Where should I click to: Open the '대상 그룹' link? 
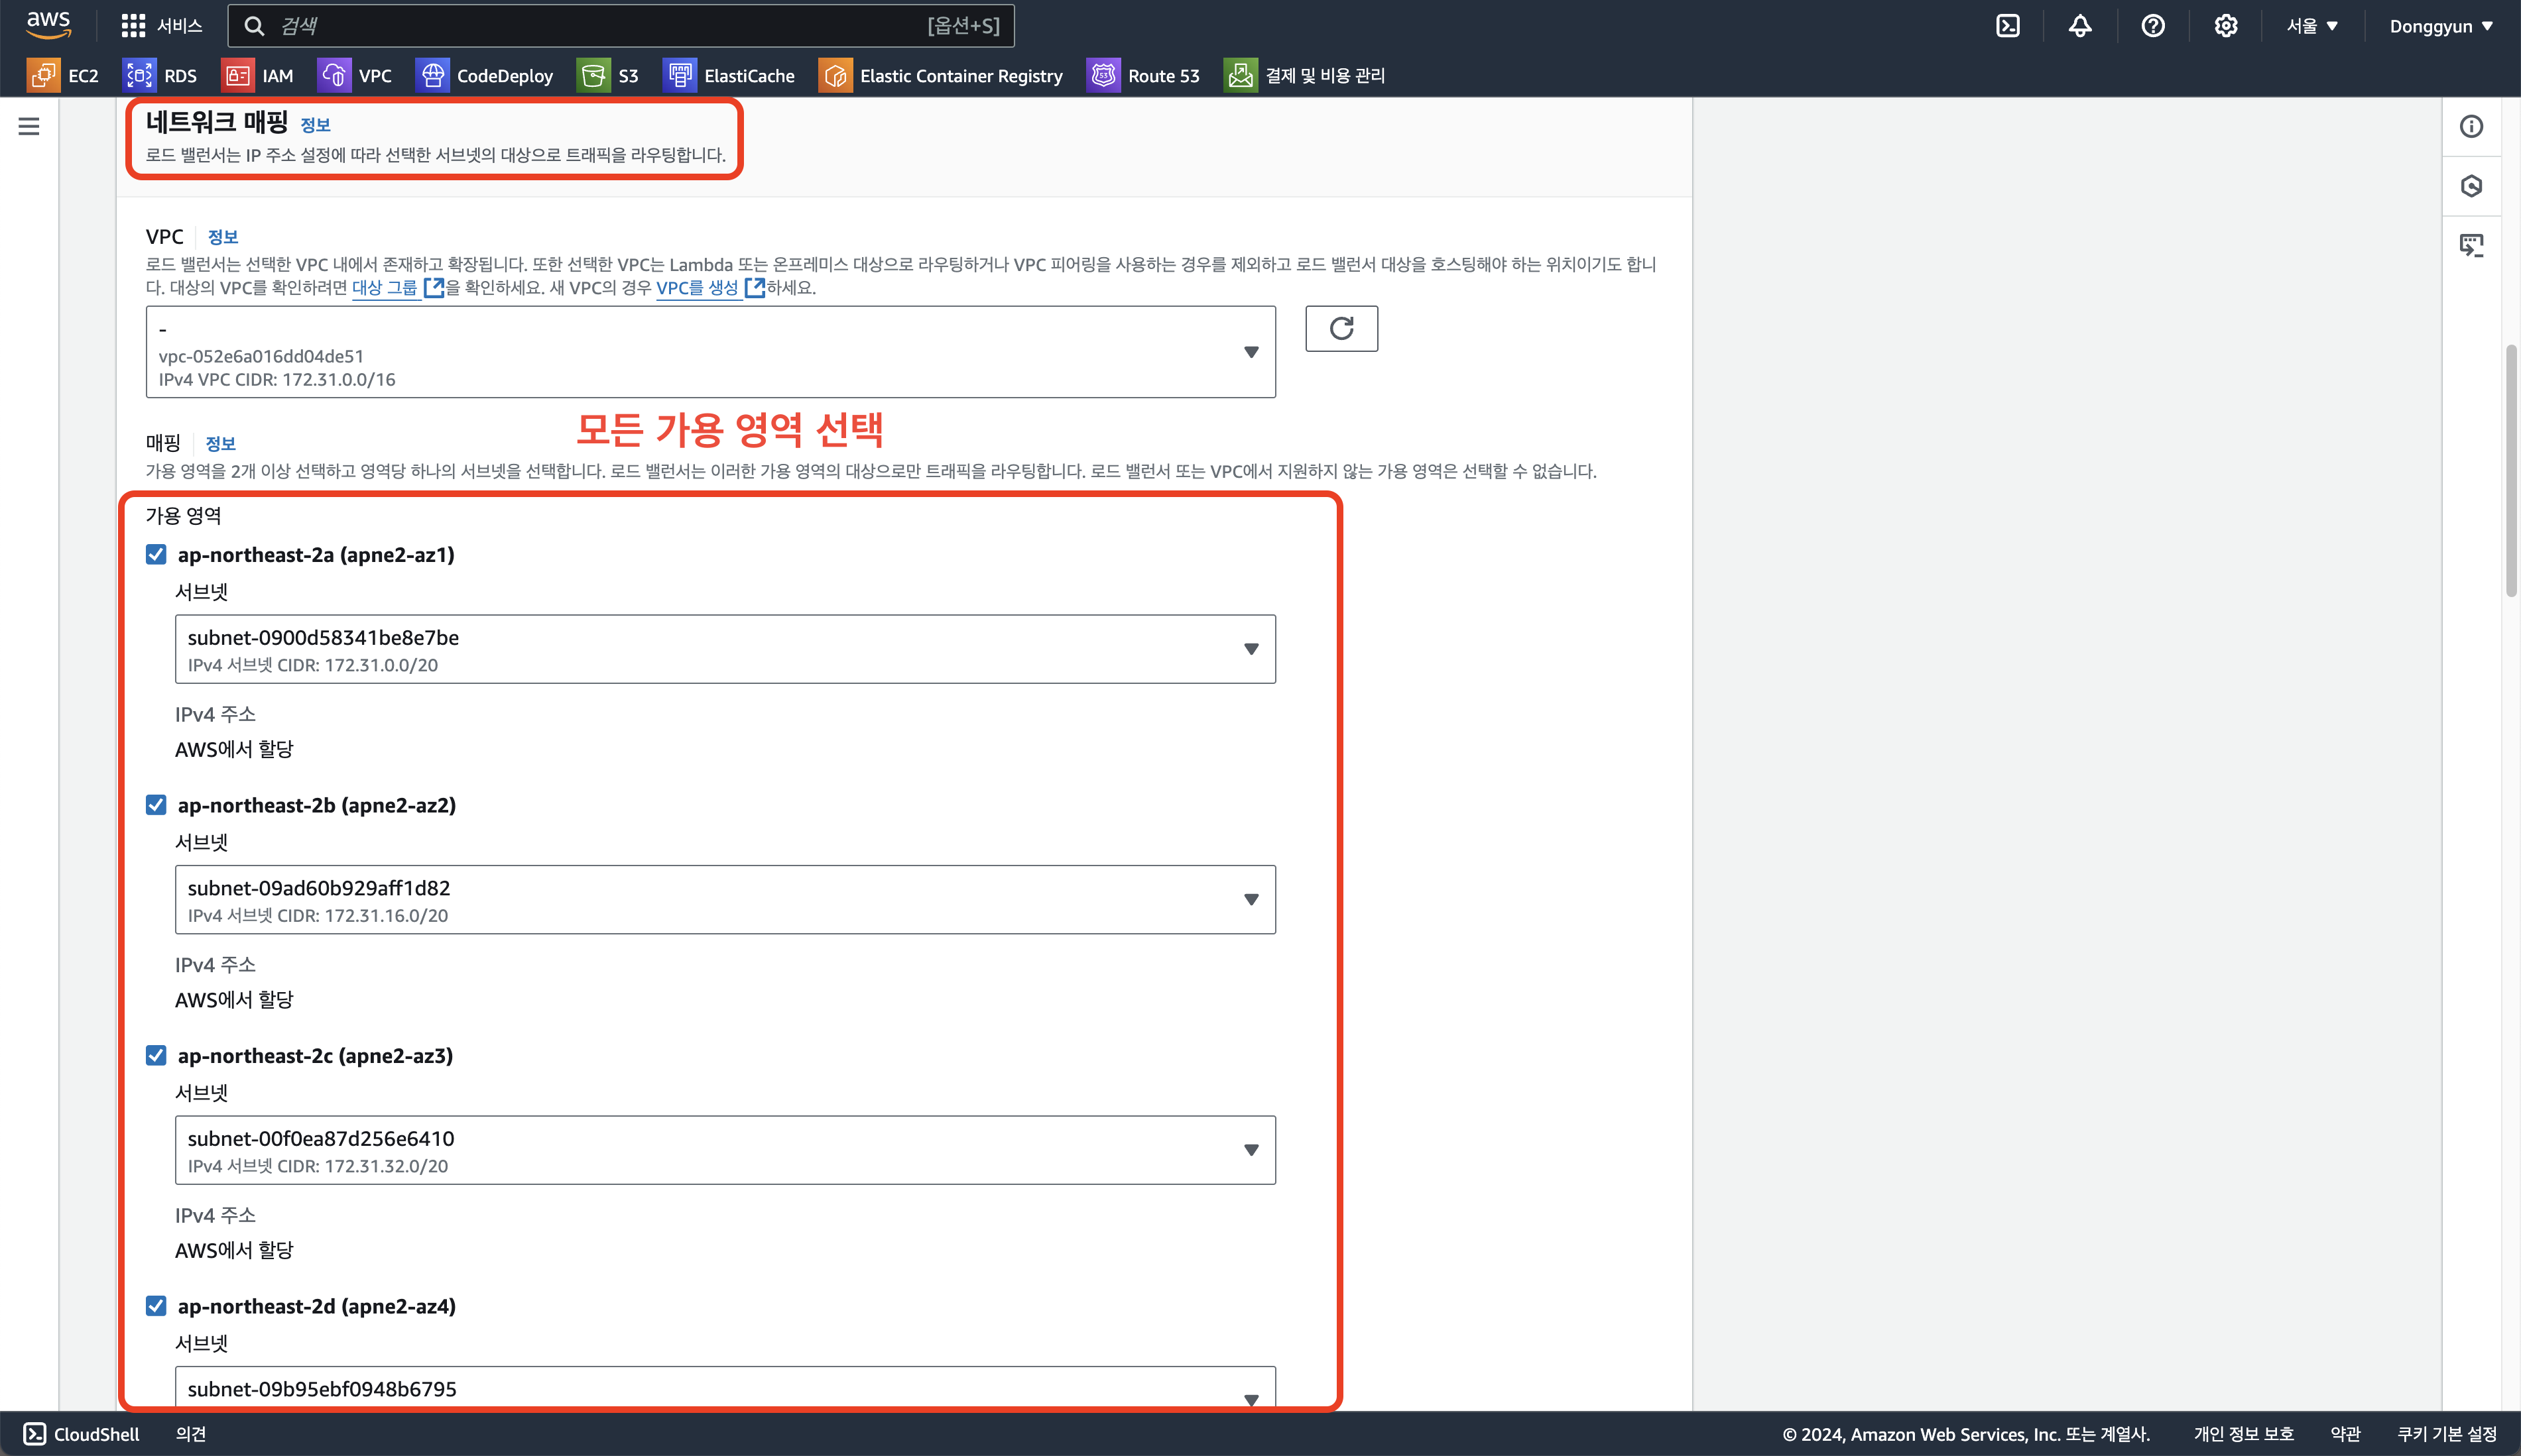[385, 288]
